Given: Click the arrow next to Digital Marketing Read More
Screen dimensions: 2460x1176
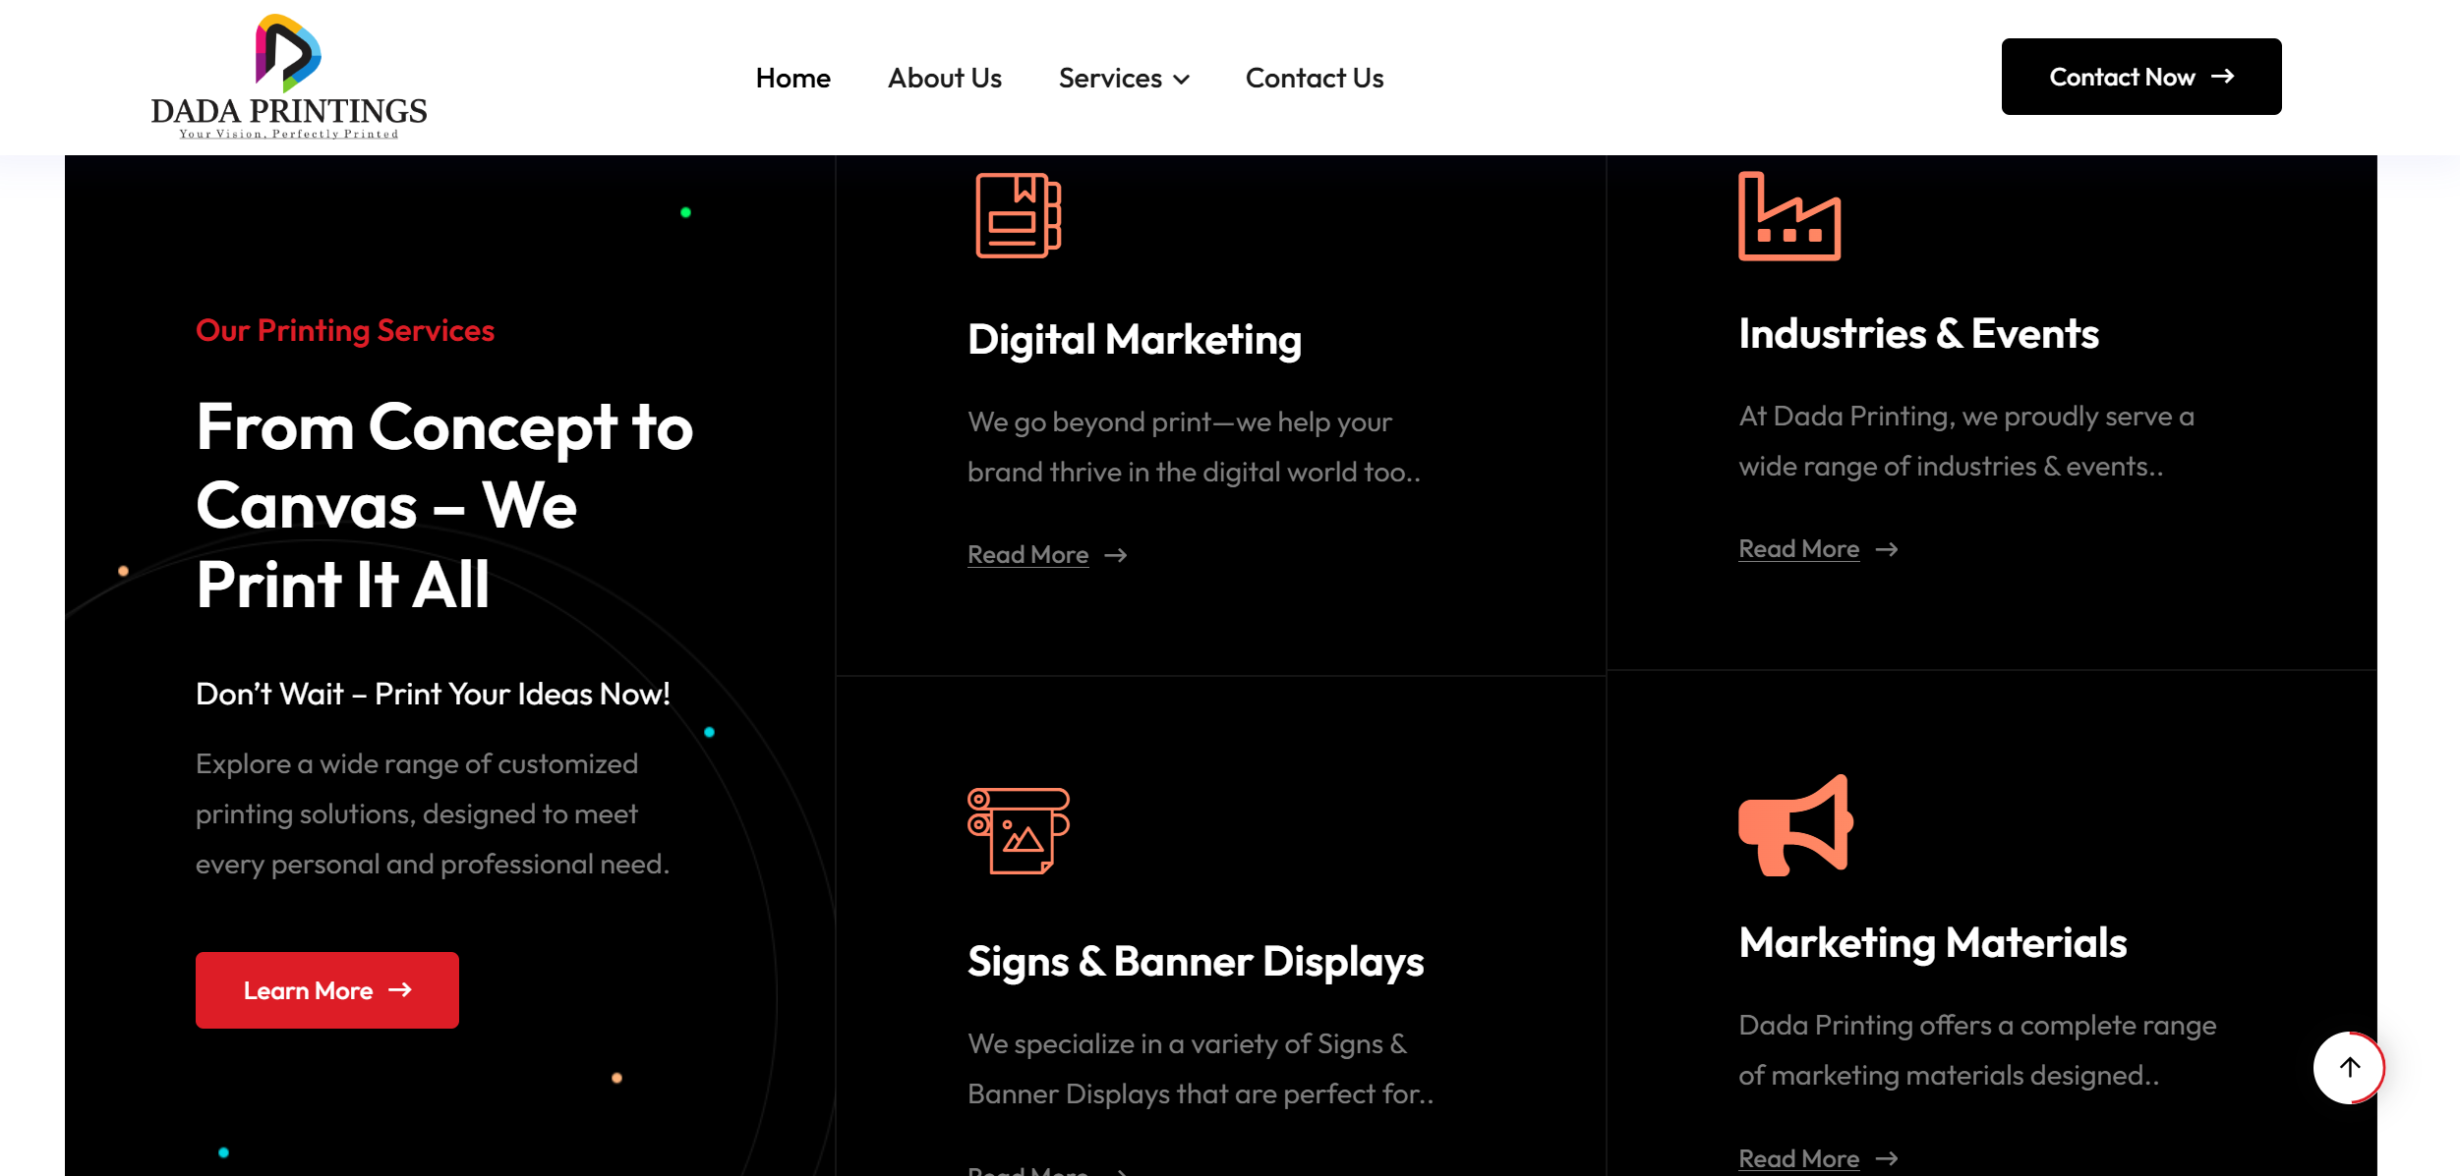Looking at the screenshot, I should (1115, 556).
